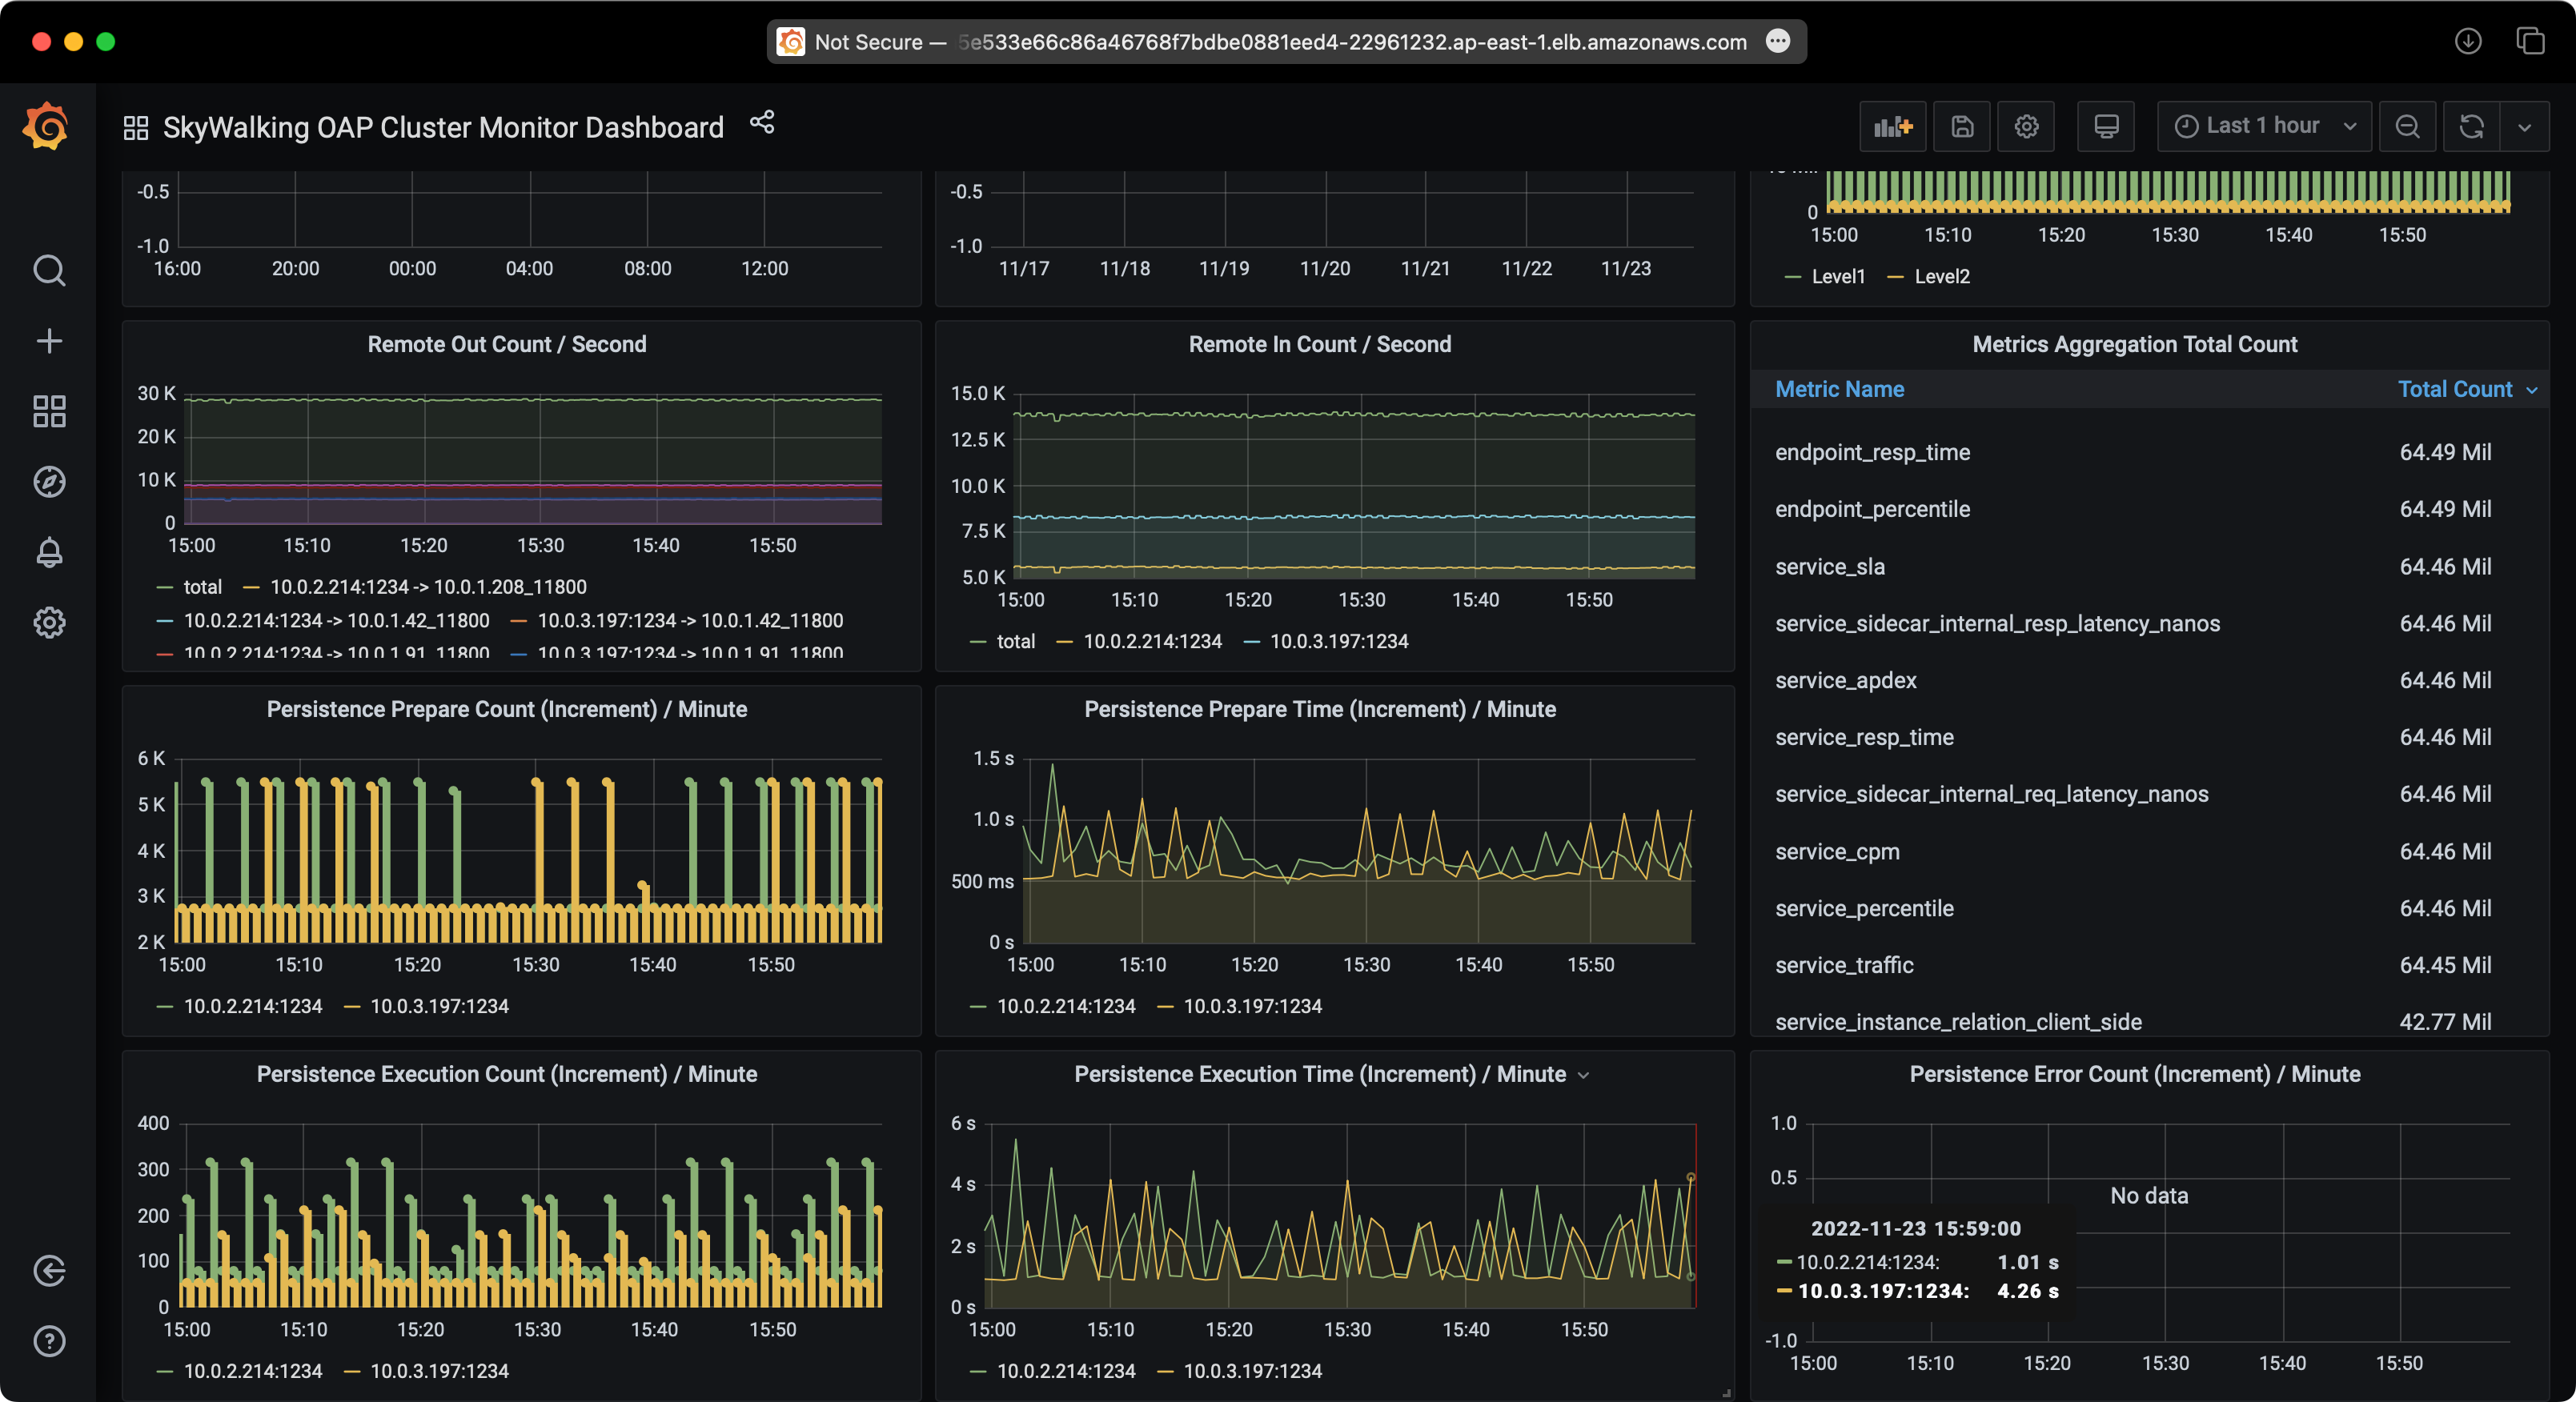
Task: Toggle Level2 legend in top right panel
Action: pyautogui.click(x=1937, y=274)
